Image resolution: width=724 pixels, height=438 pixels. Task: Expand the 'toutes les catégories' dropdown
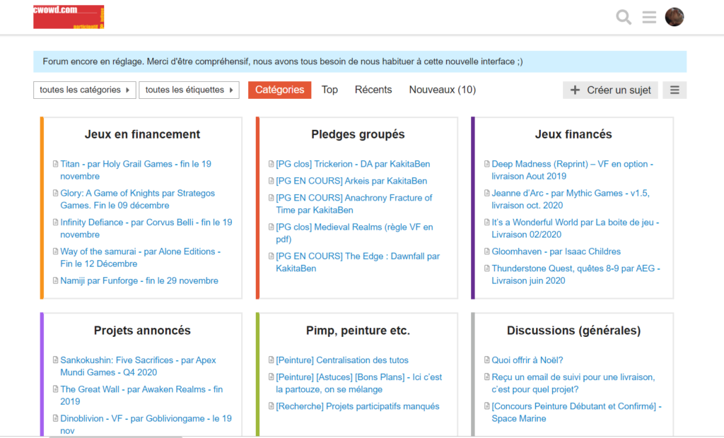(x=85, y=90)
